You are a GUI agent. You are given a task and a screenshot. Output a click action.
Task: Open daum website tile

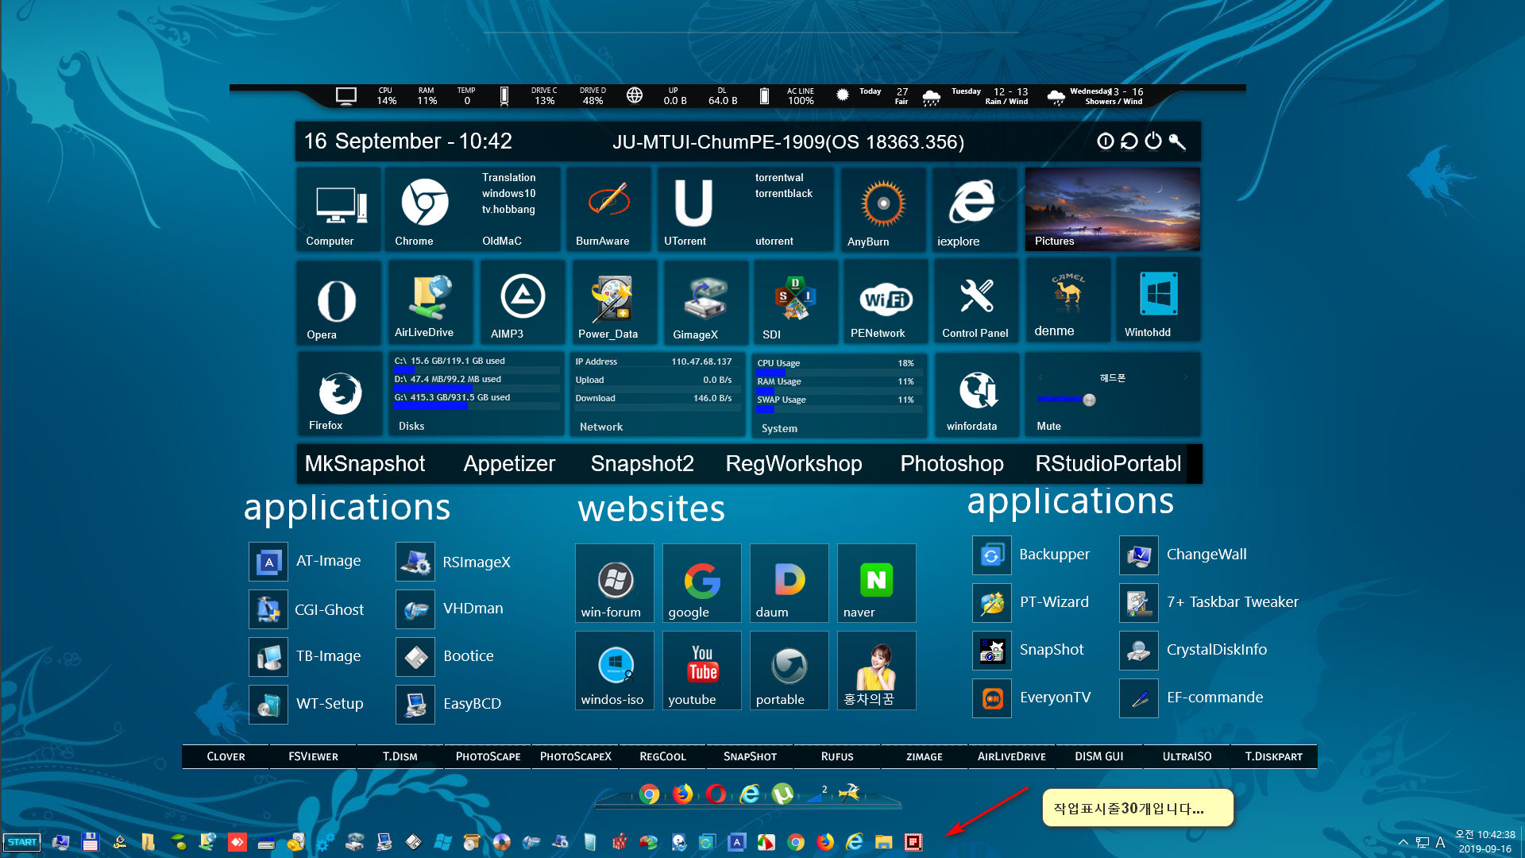(x=790, y=583)
